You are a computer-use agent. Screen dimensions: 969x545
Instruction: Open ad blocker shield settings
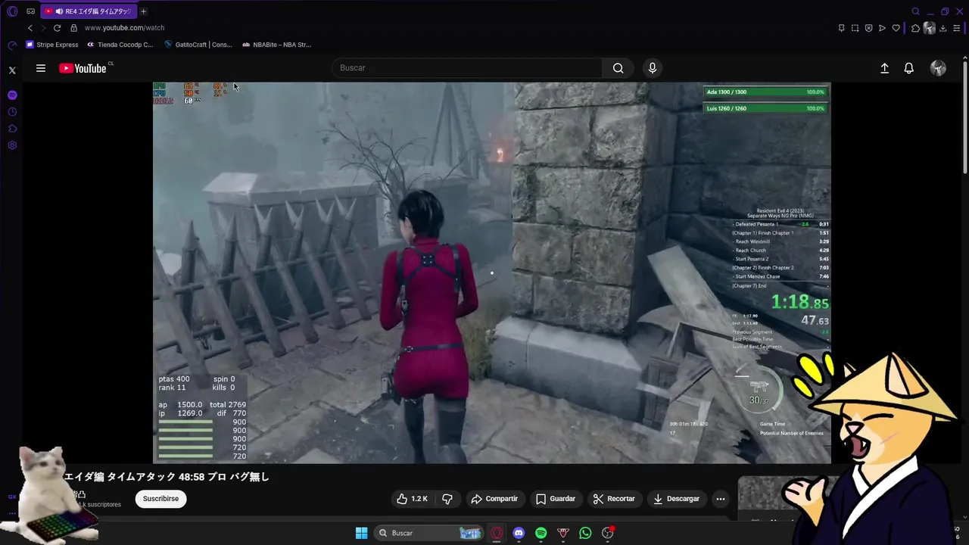tap(868, 28)
